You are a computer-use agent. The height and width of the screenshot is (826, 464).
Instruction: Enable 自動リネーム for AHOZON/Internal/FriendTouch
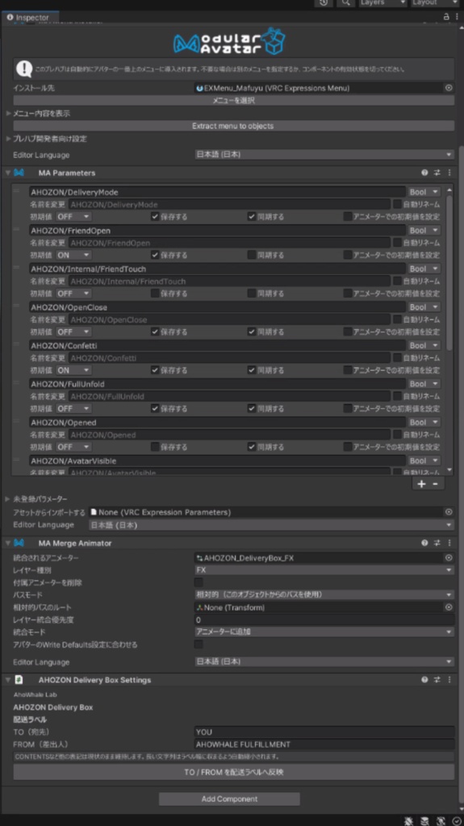coord(397,281)
